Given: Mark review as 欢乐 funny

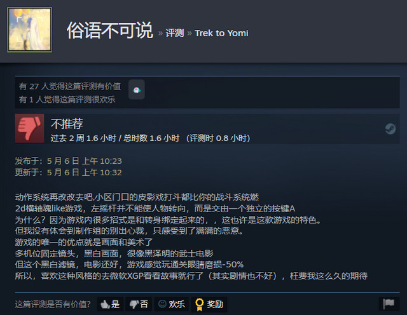Looking at the screenshot, I should tap(172, 304).
